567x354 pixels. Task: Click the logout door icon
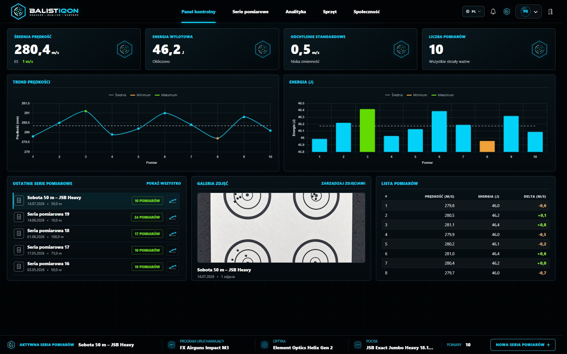tap(550, 12)
